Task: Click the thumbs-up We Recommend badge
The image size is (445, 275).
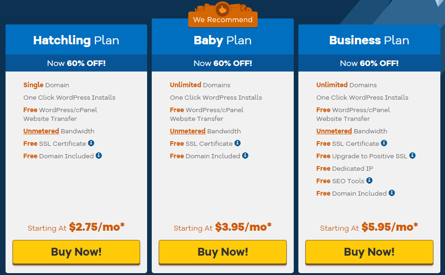Action: [223, 15]
